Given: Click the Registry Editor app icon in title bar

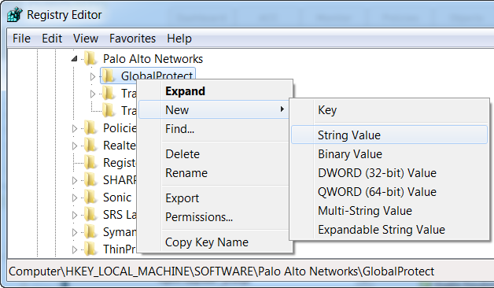Looking at the screenshot, I should tap(14, 14).
